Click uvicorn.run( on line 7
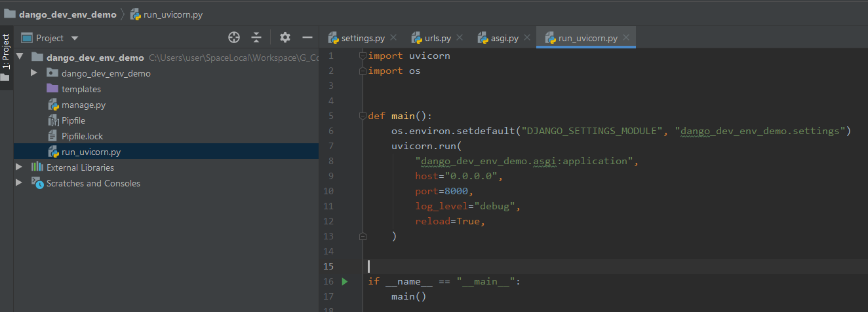Image resolution: width=868 pixels, height=312 pixels. pos(427,146)
